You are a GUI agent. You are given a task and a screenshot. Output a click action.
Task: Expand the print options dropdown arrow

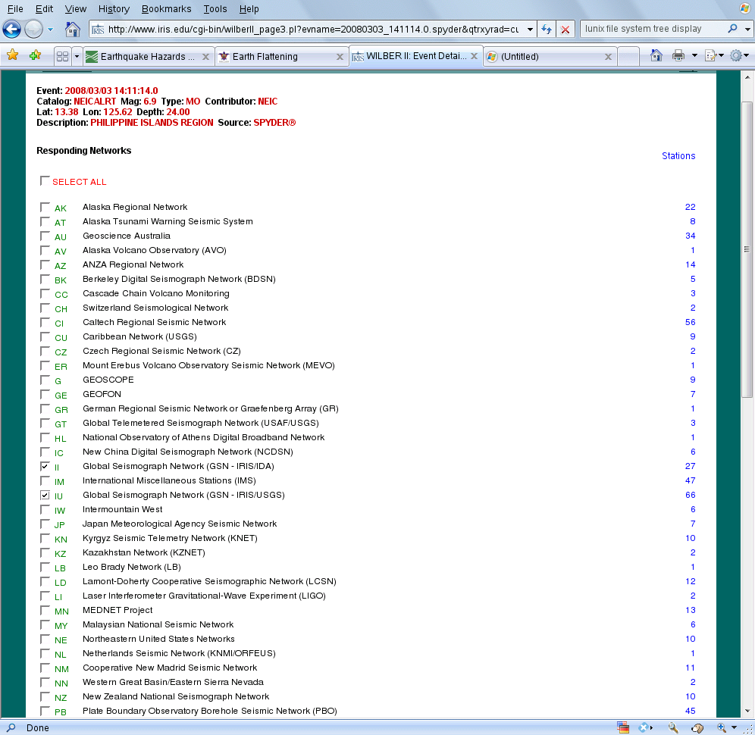[694, 55]
